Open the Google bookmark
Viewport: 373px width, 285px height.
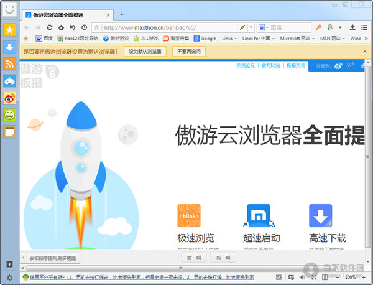[x=205, y=39]
